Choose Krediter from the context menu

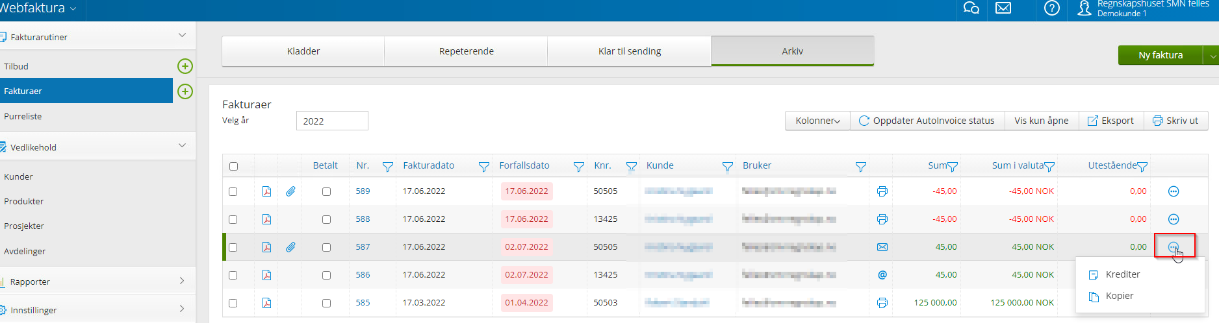click(1123, 274)
